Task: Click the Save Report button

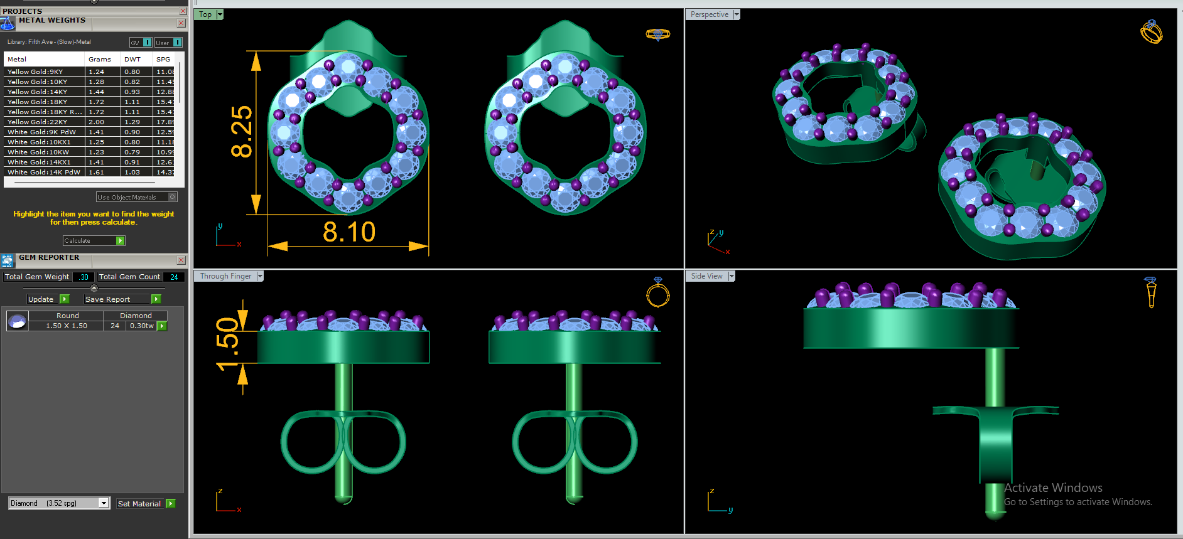Action: tap(122, 299)
